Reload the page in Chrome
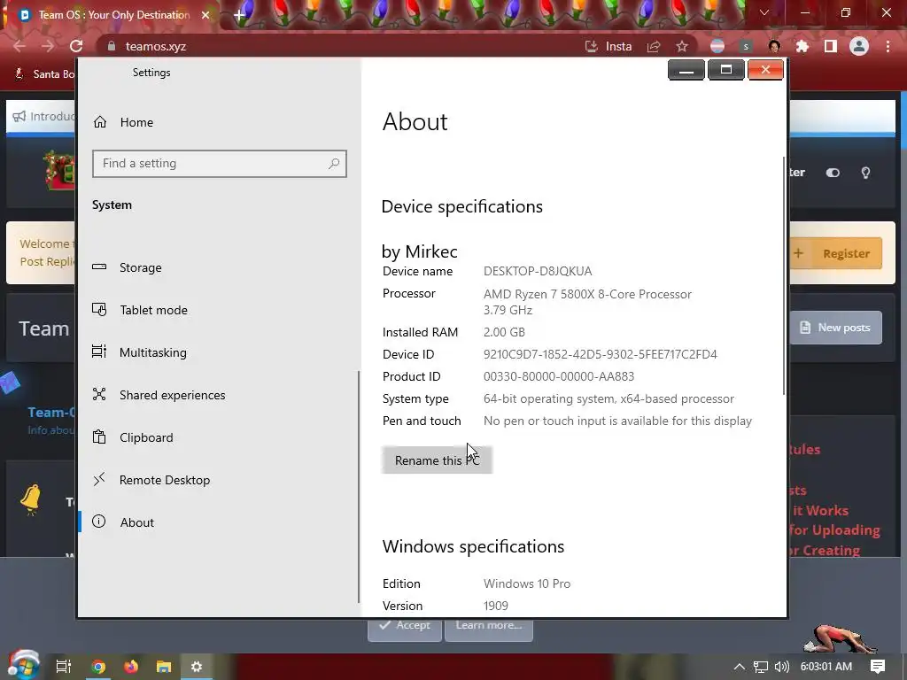Image resolution: width=907 pixels, height=680 pixels. [x=76, y=46]
